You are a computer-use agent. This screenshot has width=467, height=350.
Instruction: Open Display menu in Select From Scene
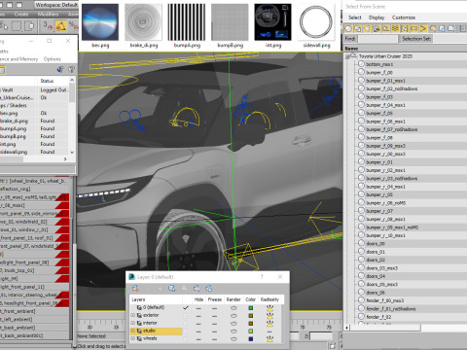click(377, 17)
